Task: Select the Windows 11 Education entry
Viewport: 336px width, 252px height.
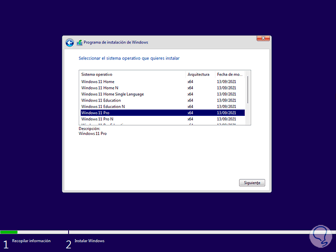Action: [162, 100]
